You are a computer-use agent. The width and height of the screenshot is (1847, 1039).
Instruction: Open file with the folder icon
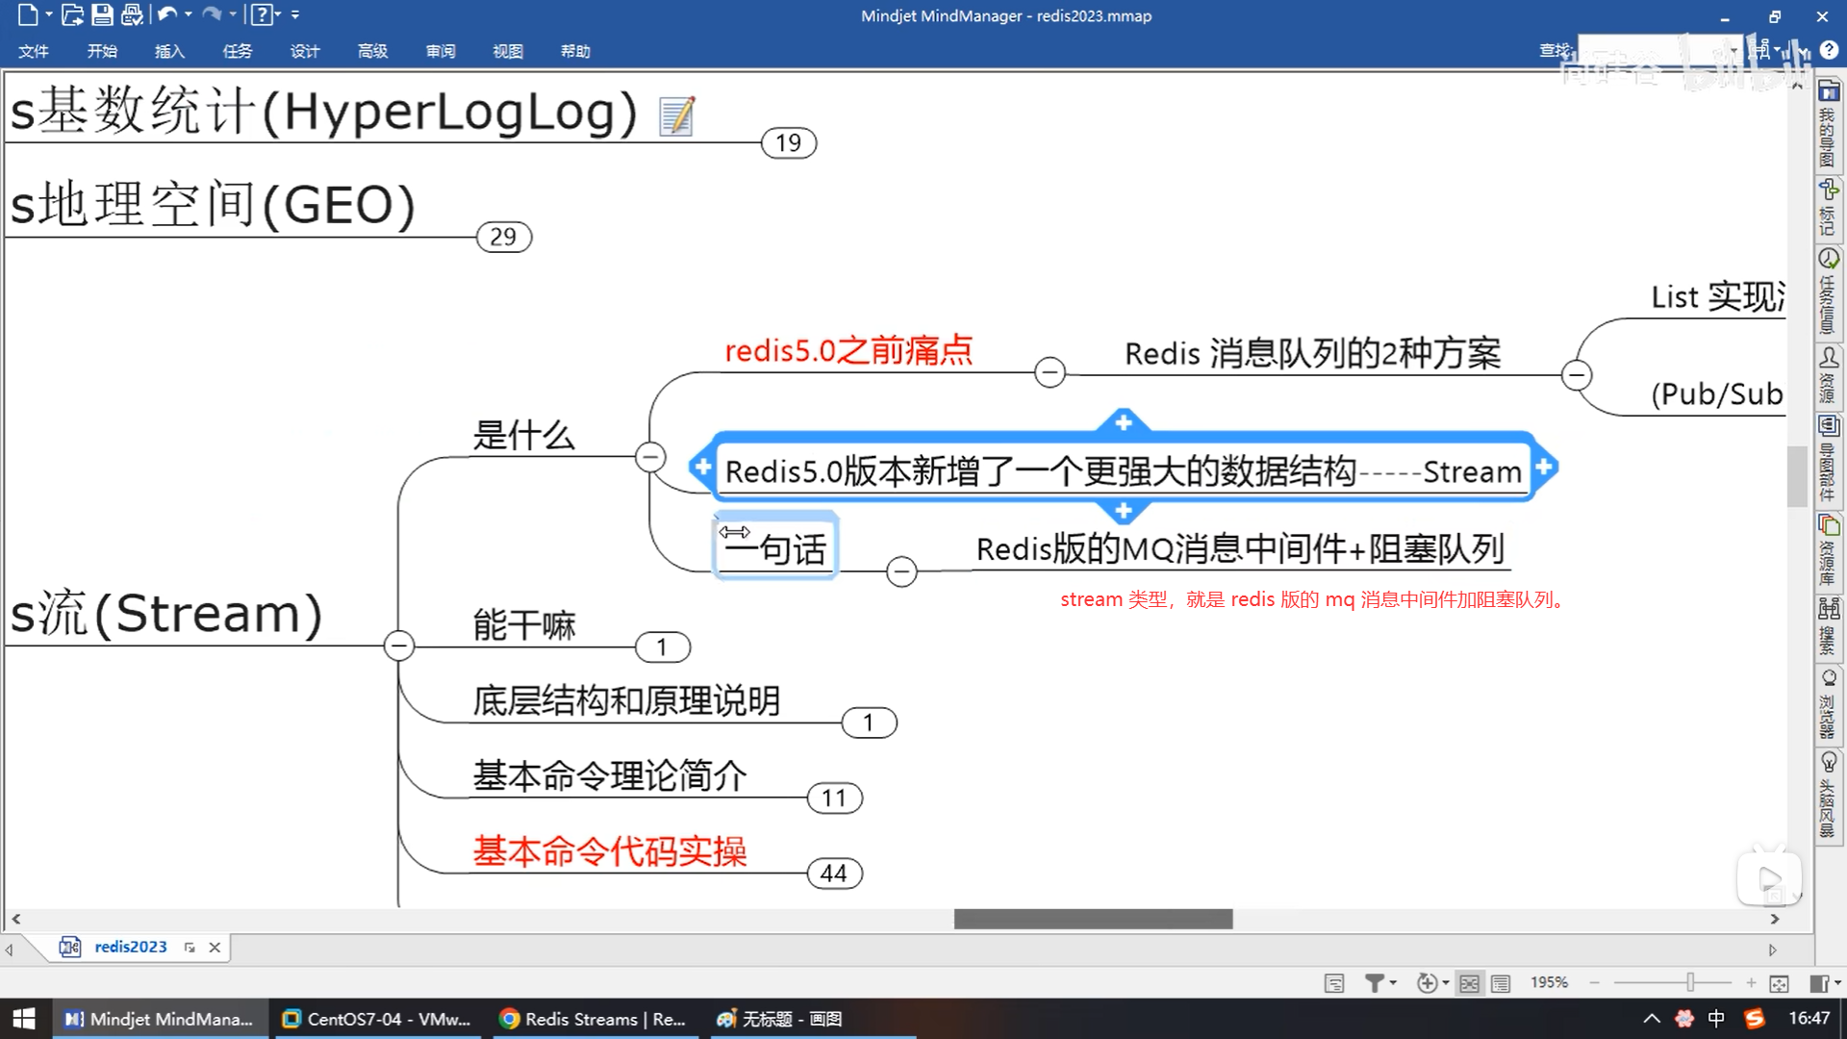point(72,14)
